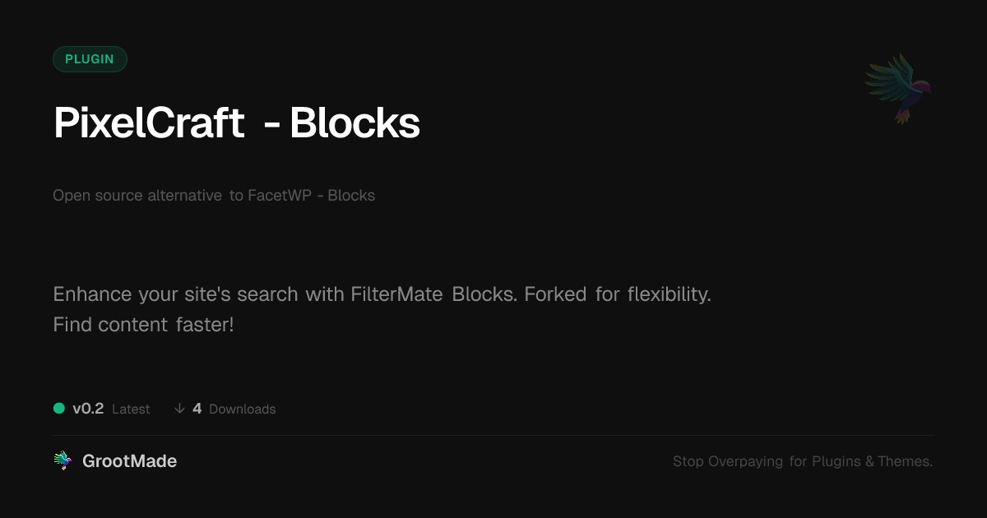Open the GrootMade brand name
This screenshot has width=987, height=518.
pyautogui.click(x=129, y=461)
